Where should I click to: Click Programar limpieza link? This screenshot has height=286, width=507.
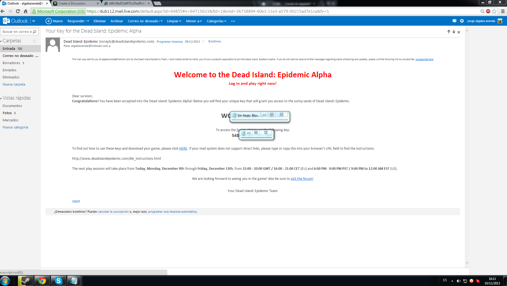[x=170, y=42]
